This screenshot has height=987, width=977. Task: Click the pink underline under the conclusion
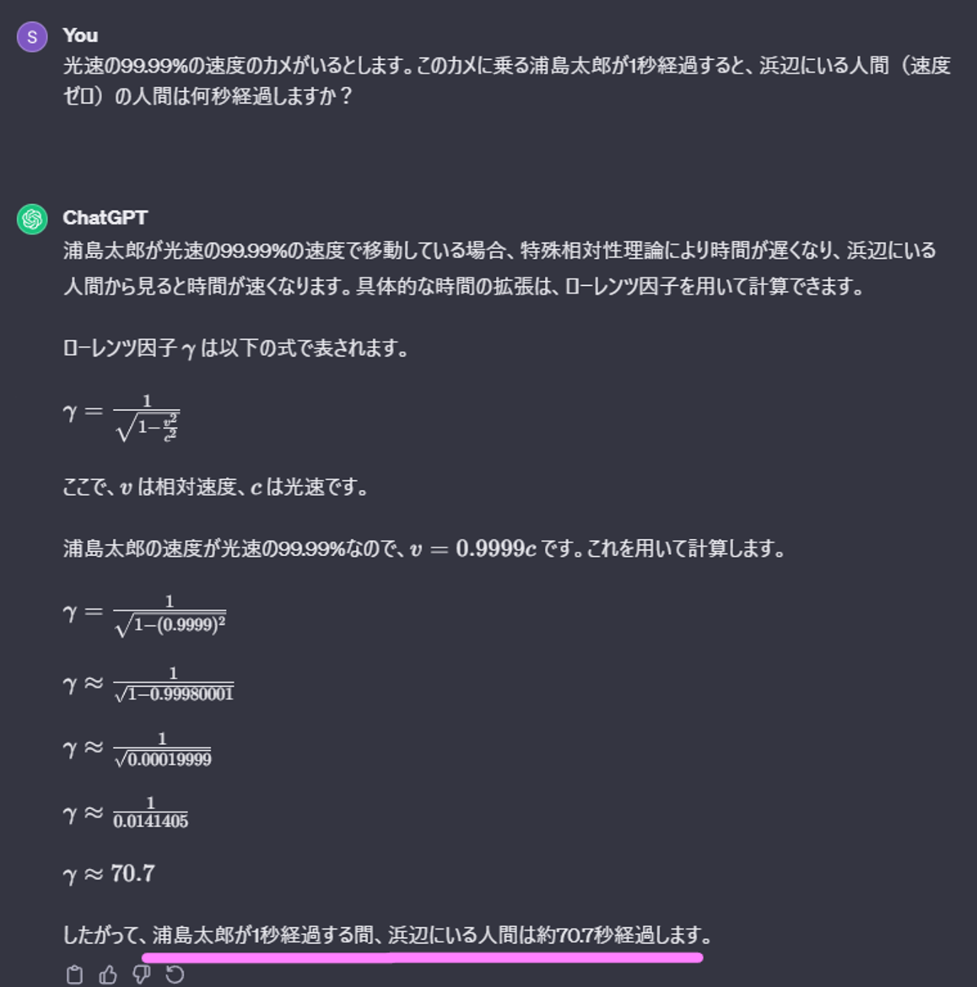click(422, 957)
